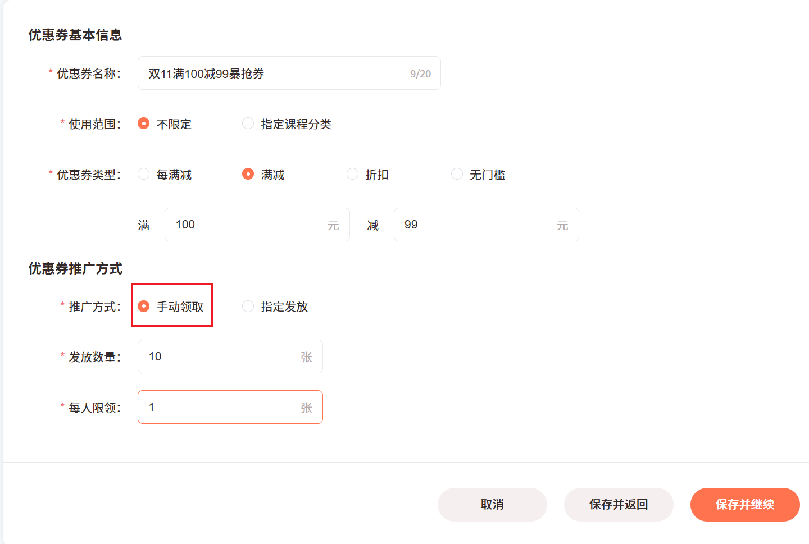The width and height of the screenshot is (809, 544).
Task: Focus the 每人限领 input field
Action: pyautogui.click(x=230, y=407)
